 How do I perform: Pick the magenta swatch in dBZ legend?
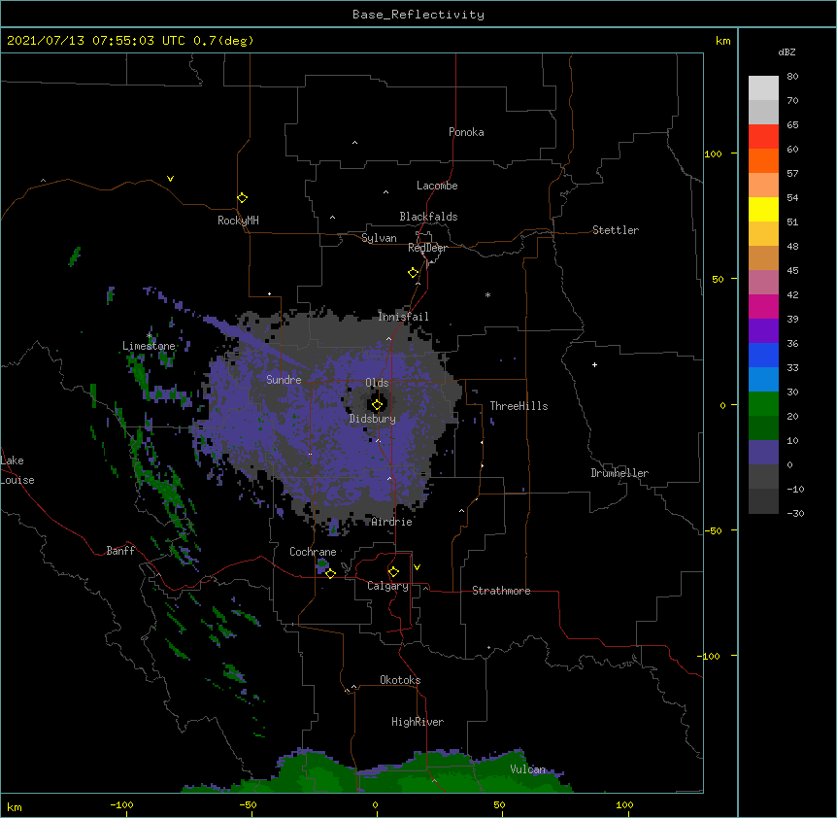pyautogui.click(x=763, y=306)
